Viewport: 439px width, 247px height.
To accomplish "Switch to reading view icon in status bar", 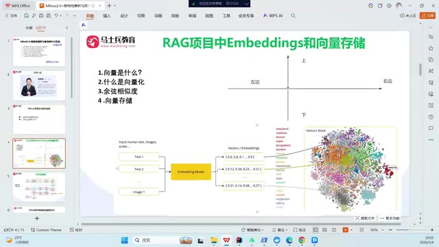I will click(x=334, y=230).
